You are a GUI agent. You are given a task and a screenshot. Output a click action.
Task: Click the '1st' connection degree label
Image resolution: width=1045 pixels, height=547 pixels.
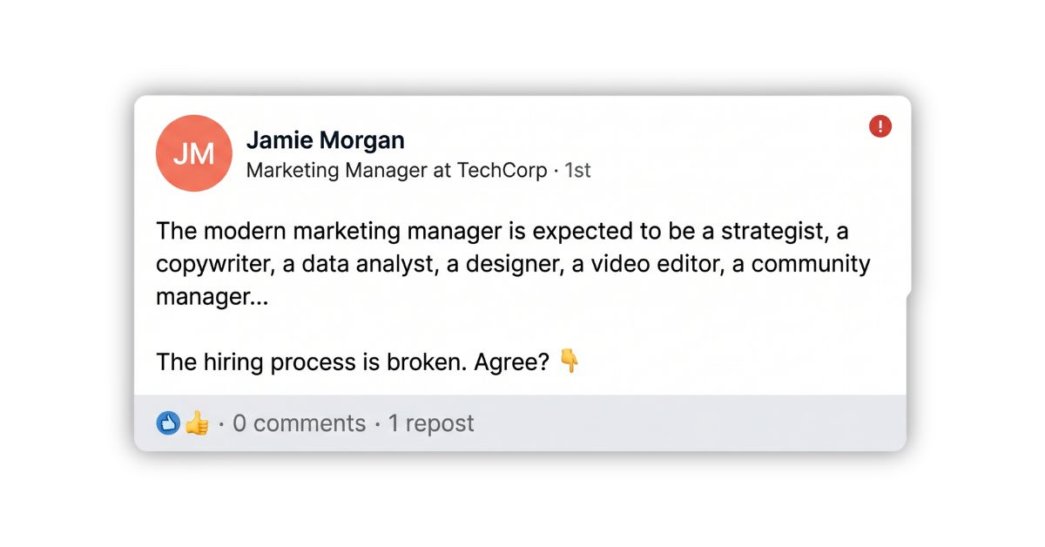(577, 170)
